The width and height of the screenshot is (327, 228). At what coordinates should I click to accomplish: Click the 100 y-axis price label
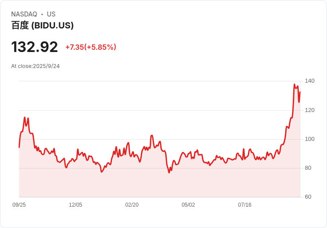click(x=310, y=139)
